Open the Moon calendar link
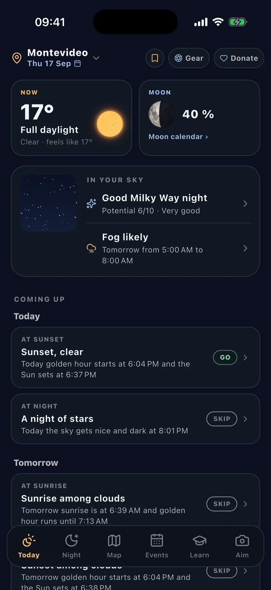The width and height of the screenshot is (271, 590). (x=178, y=137)
